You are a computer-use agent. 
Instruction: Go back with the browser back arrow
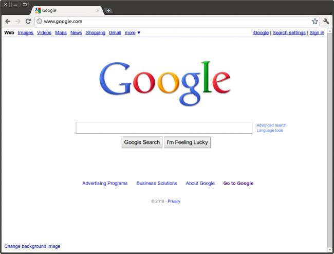tap(8, 21)
